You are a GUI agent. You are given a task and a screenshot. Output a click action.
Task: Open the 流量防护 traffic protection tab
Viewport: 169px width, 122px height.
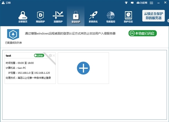58,17
